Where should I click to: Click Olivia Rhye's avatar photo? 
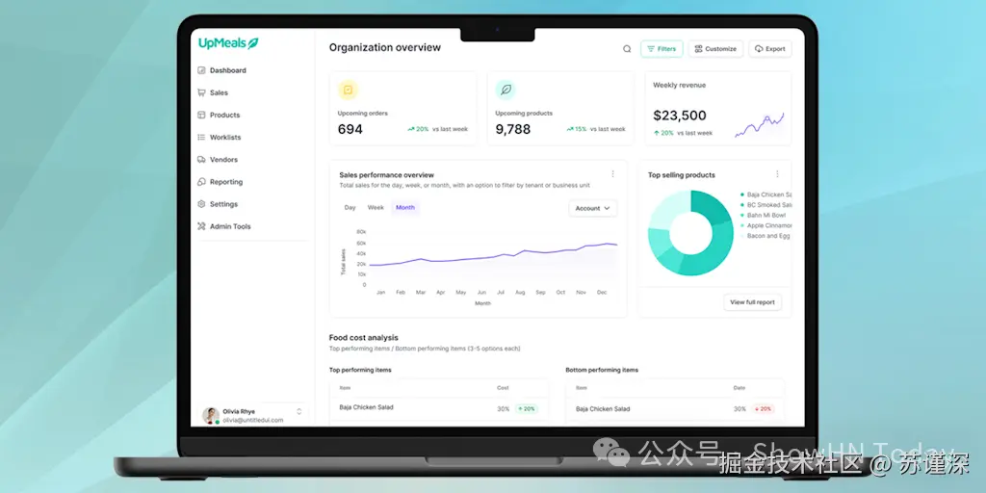(x=211, y=415)
